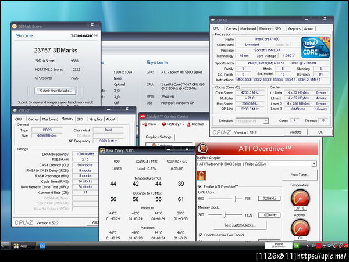The image size is (349, 262).
Task: Click Memory Size value 4096 MBytes
Action: coord(47,135)
